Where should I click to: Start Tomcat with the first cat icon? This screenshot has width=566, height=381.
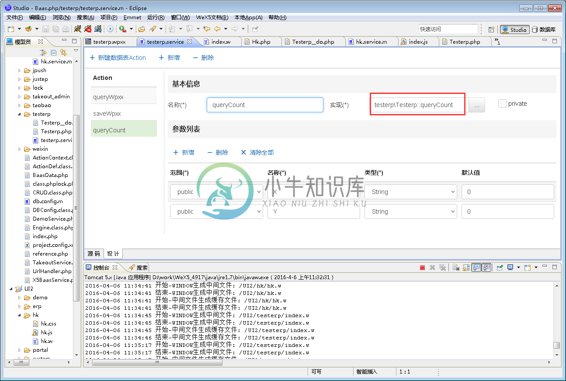pos(78,29)
